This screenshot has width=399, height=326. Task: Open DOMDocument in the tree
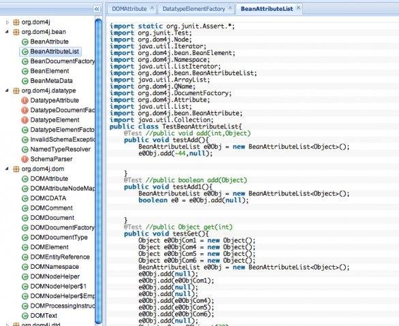pyautogui.click(x=52, y=218)
